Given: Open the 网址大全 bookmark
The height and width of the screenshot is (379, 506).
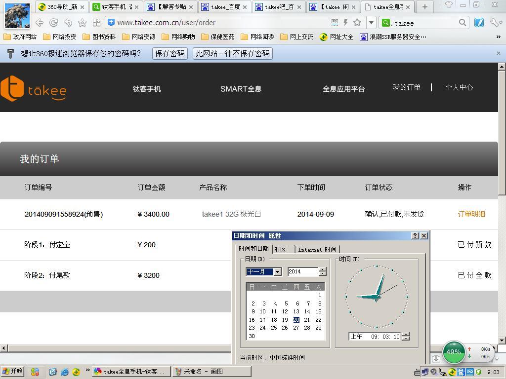Looking at the screenshot, I should tap(337, 37).
